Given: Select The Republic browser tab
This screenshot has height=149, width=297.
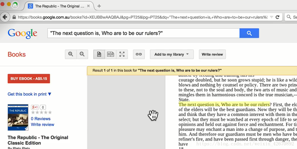Looking at the screenshot, I should coord(59,6).
